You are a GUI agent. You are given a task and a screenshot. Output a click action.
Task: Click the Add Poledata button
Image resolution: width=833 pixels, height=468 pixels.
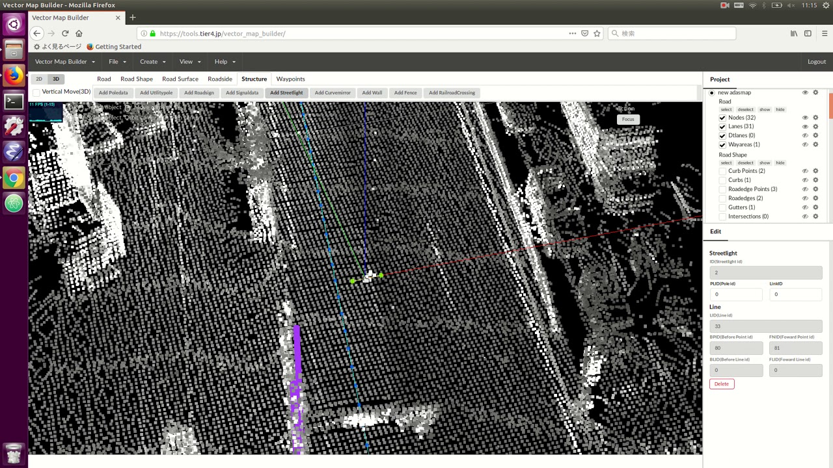pos(113,92)
